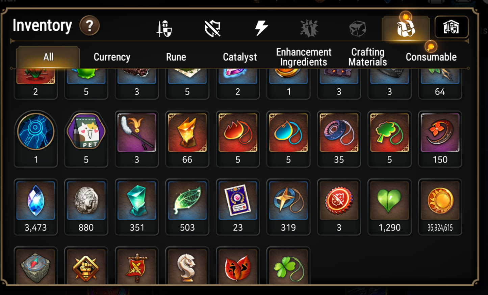This screenshot has width=488, height=295.
Task: Open the Enhancement Ingredients tab
Action: 304,57
